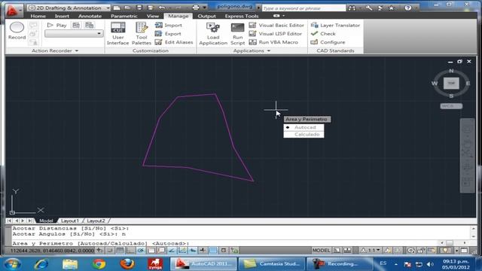Screen dimensions: 482x271
Task: Select Autocad option in Area y Perimetro menu
Action: (304, 127)
